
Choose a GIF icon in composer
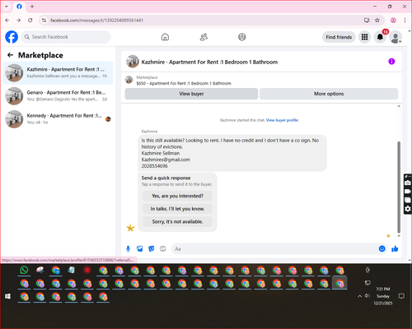coord(163,248)
